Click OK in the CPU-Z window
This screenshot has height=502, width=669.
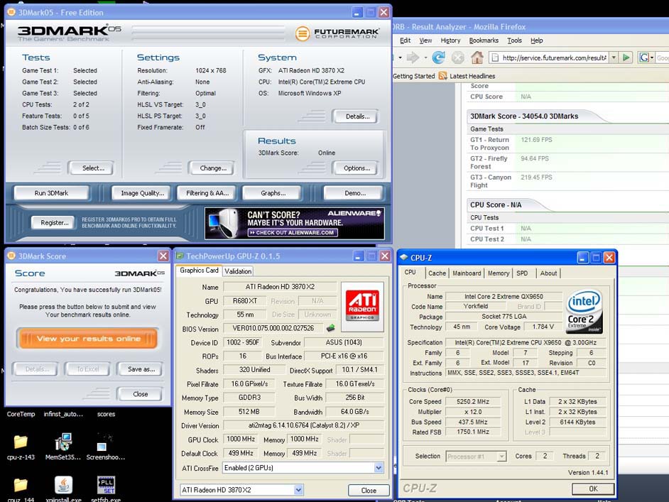593,489
